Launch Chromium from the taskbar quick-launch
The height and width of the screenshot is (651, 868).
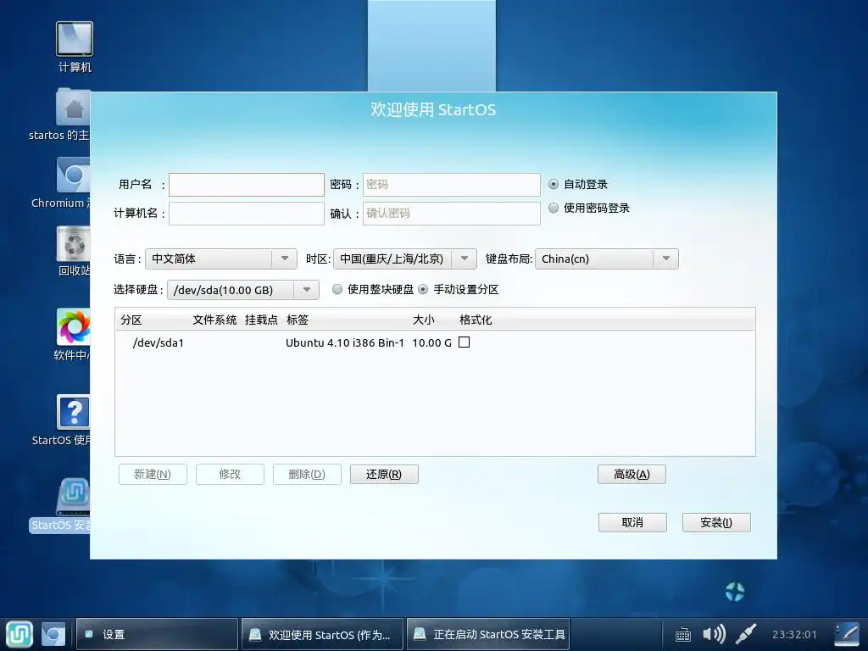[53, 634]
